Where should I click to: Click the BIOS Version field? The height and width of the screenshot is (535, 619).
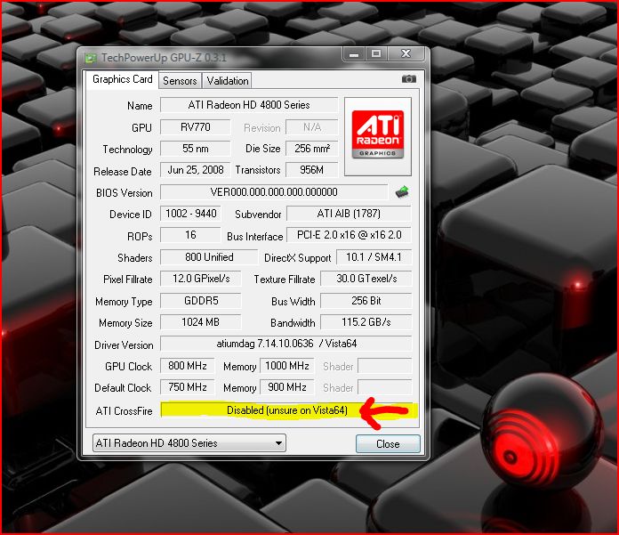274,192
